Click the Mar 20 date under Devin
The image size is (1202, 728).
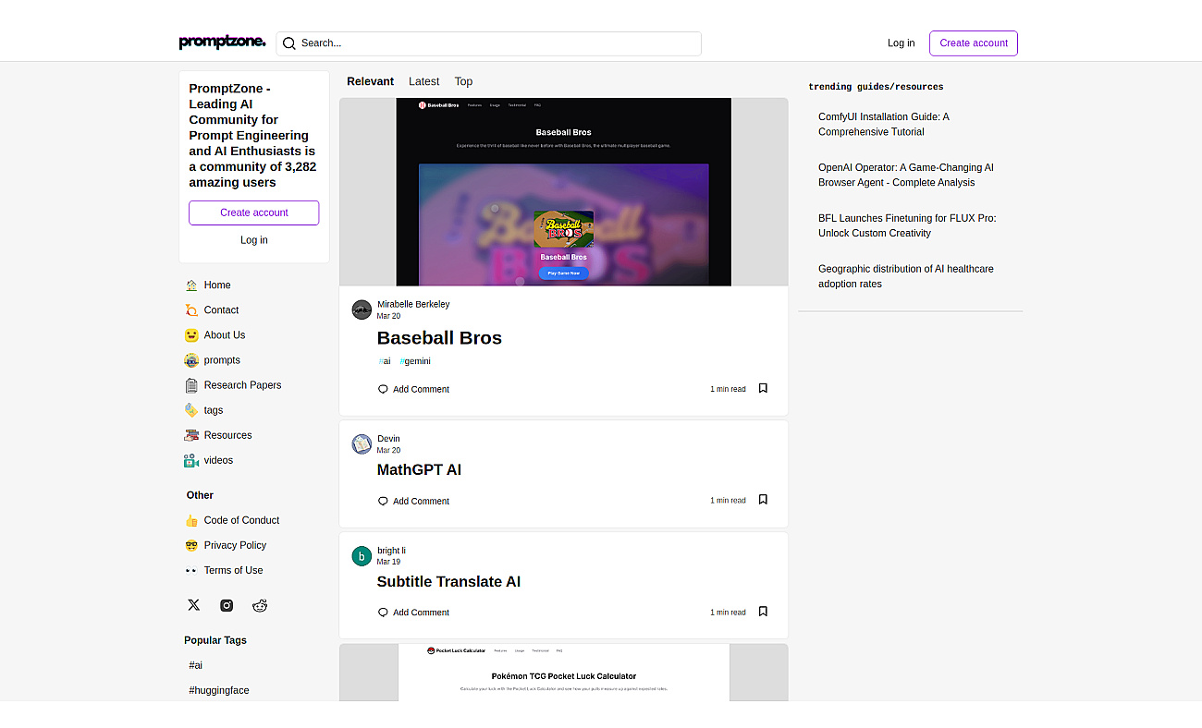coord(388,451)
